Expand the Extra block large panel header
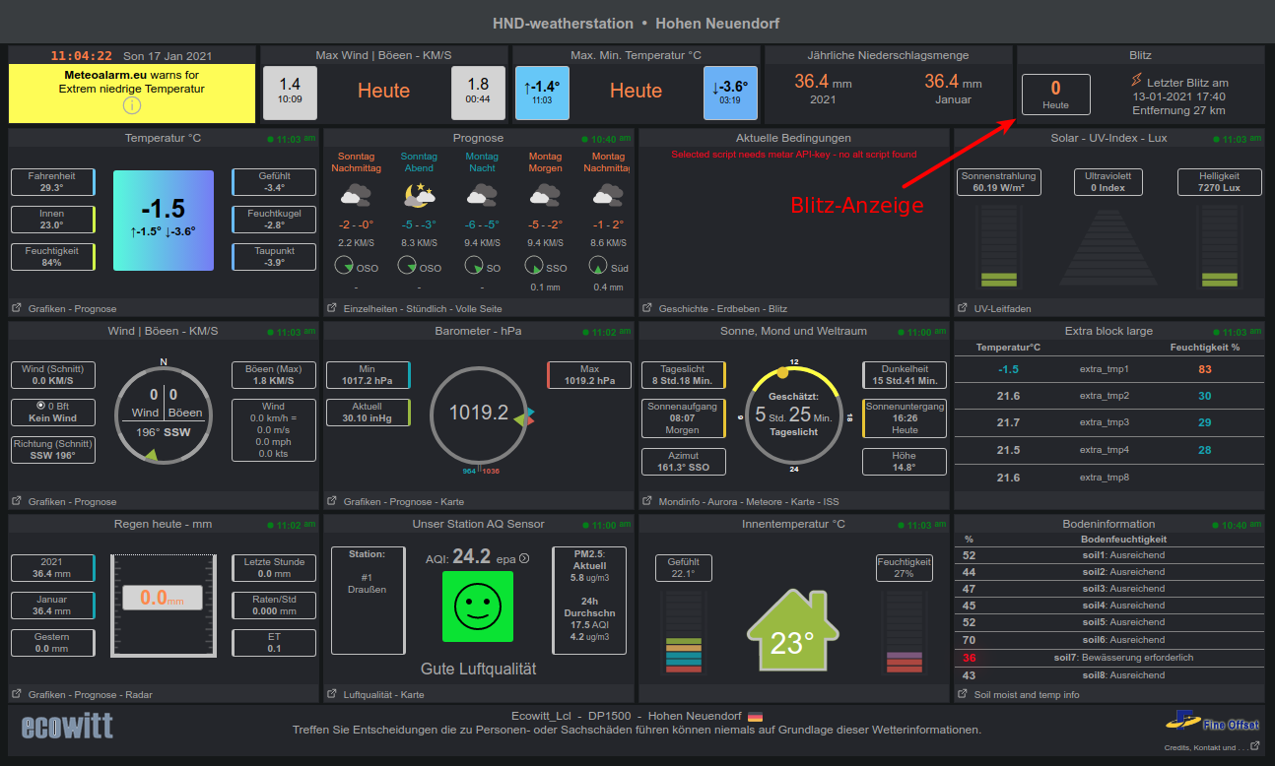Viewport: 1275px width, 766px height. (x=1109, y=331)
